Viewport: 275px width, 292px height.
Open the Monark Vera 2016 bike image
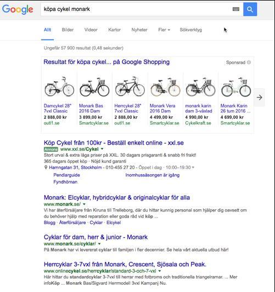(165, 87)
